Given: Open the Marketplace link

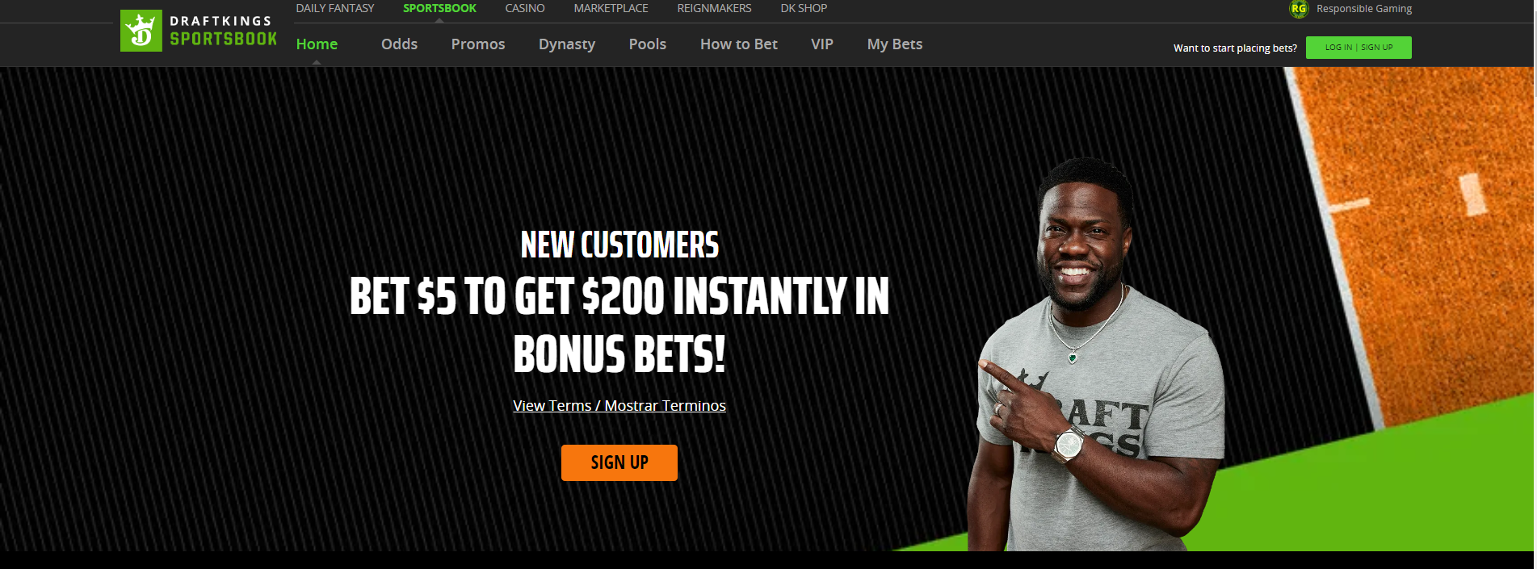Looking at the screenshot, I should 611,8.
